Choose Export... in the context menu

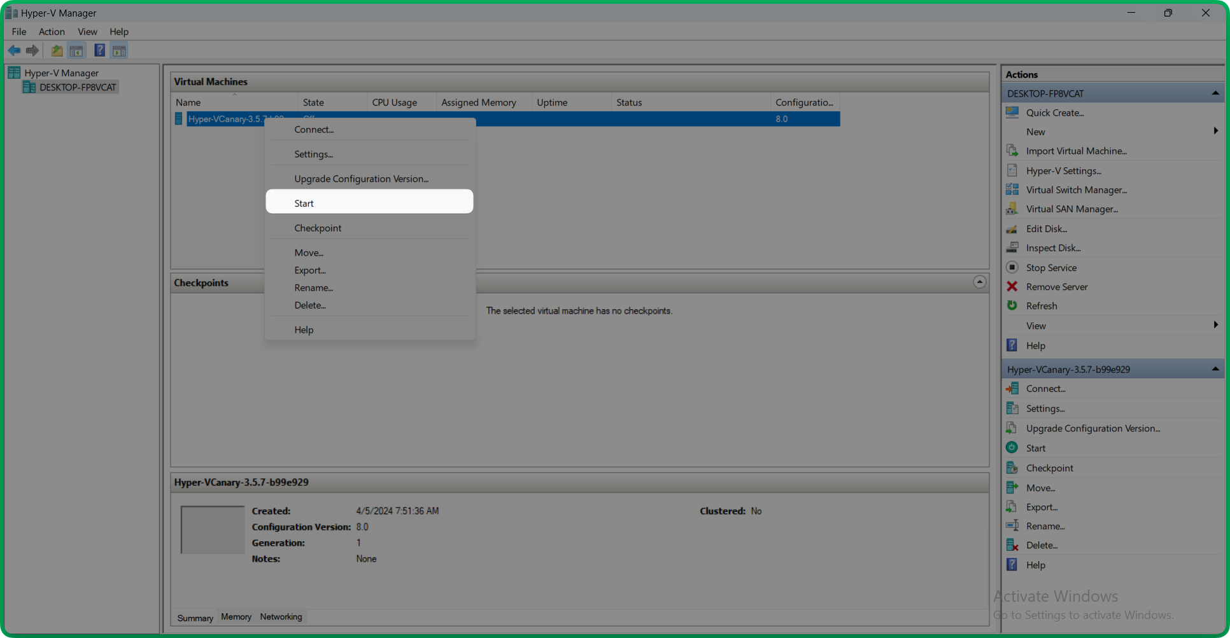[369, 270]
